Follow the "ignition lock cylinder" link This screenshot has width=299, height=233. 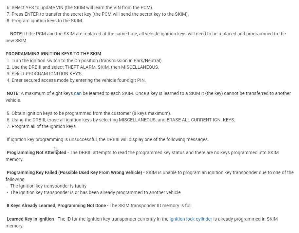[191, 219]
